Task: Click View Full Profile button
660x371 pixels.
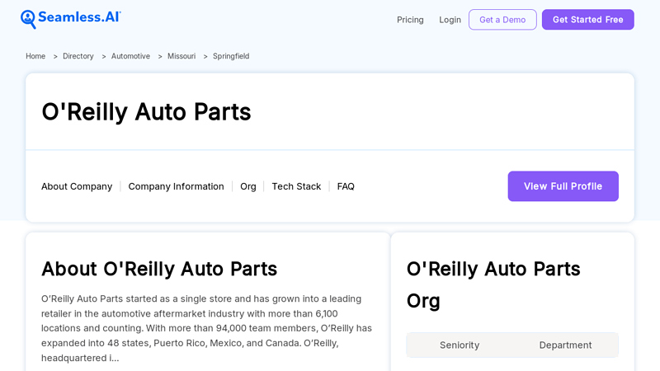Action: tap(563, 186)
